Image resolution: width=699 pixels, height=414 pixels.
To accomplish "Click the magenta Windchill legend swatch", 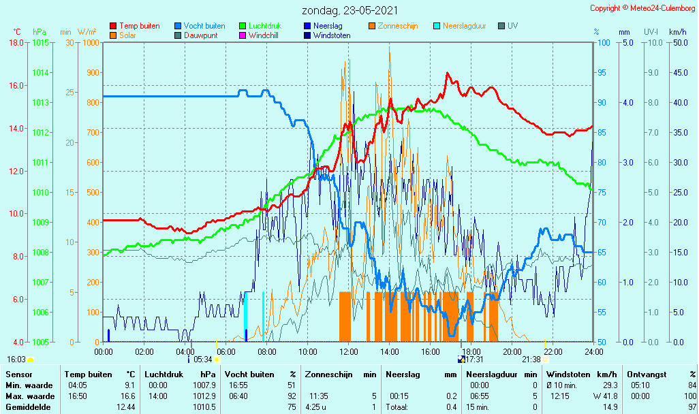I will (x=243, y=35).
